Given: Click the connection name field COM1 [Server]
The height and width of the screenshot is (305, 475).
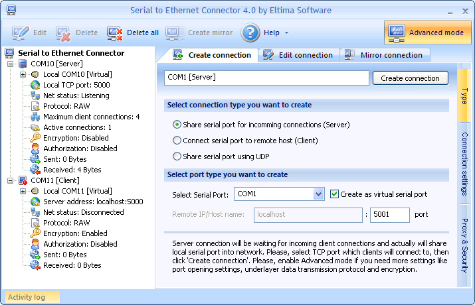Looking at the screenshot, I should [x=266, y=78].
